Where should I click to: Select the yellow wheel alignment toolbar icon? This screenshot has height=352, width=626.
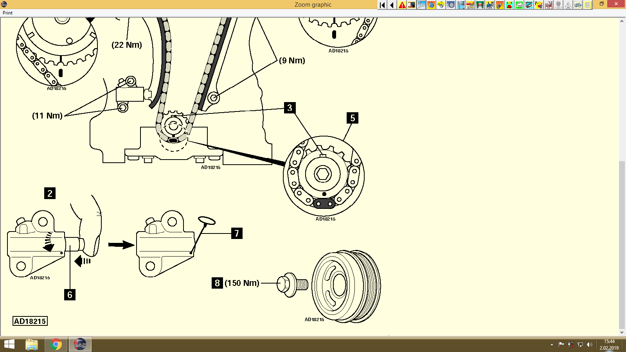(x=441, y=5)
